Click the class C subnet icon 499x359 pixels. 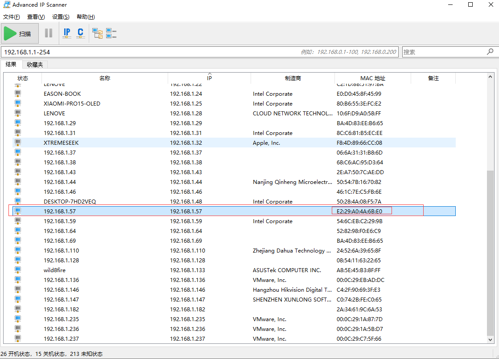tap(80, 33)
